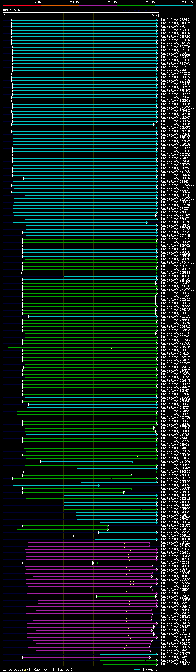Select hit label UniRef100_B2J0S8
Screen dimensions: 196x672
click(x=176, y=458)
